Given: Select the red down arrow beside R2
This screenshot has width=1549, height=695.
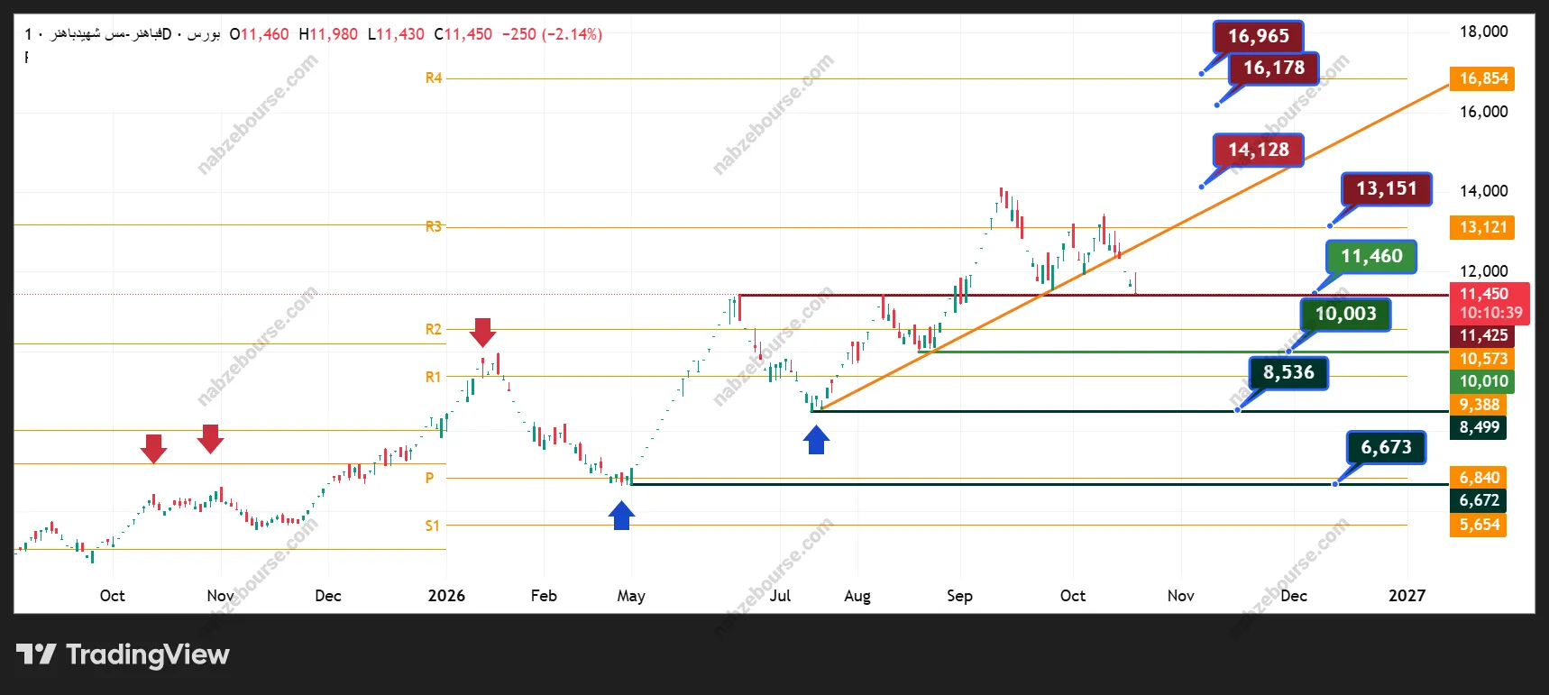Looking at the screenshot, I should (x=483, y=332).
